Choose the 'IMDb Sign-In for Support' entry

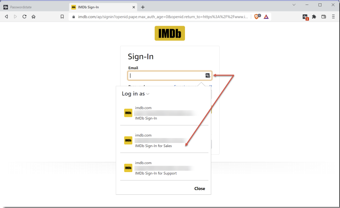coord(164,168)
